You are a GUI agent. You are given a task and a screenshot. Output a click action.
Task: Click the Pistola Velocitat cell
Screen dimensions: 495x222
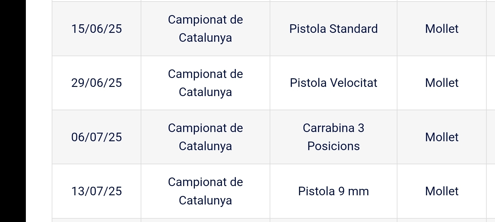333,83
